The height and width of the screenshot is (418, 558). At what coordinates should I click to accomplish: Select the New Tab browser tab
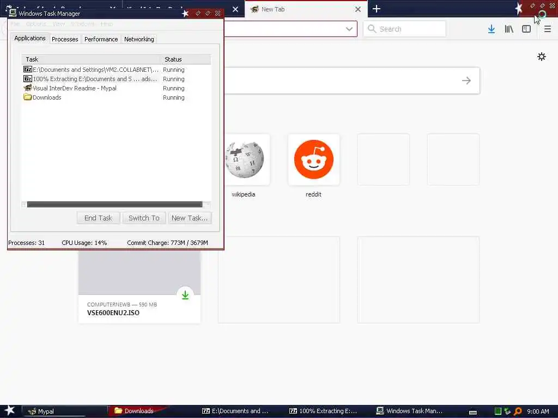(x=306, y=9)
